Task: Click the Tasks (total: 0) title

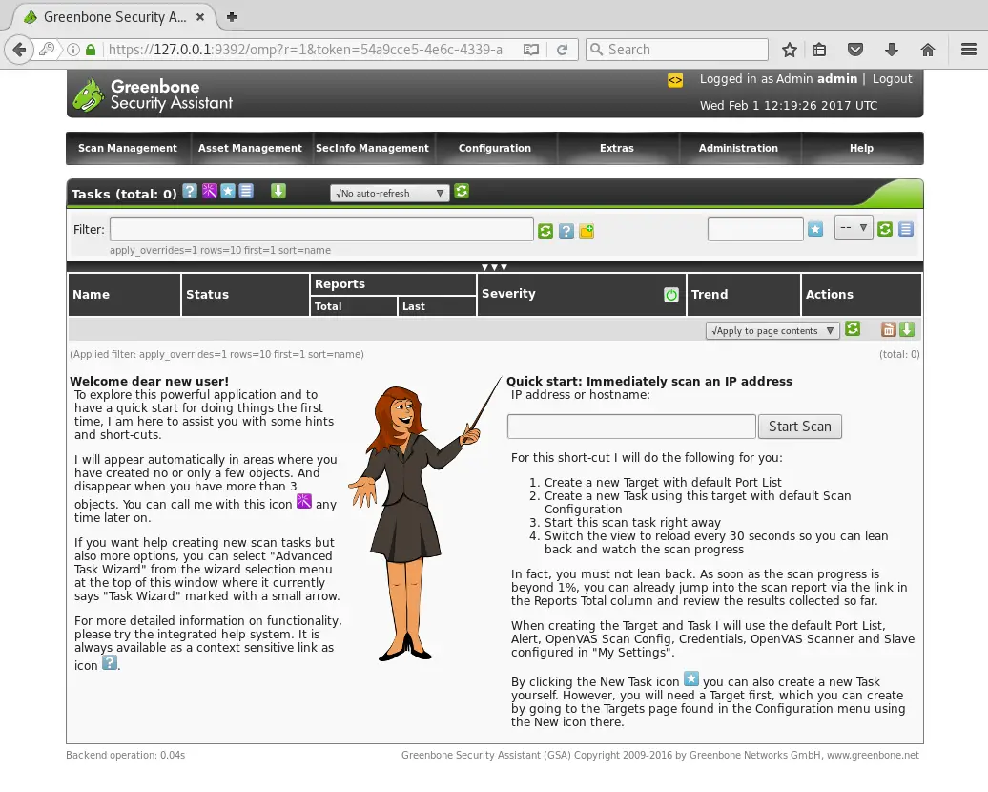Action: click(x=124, y=194)
